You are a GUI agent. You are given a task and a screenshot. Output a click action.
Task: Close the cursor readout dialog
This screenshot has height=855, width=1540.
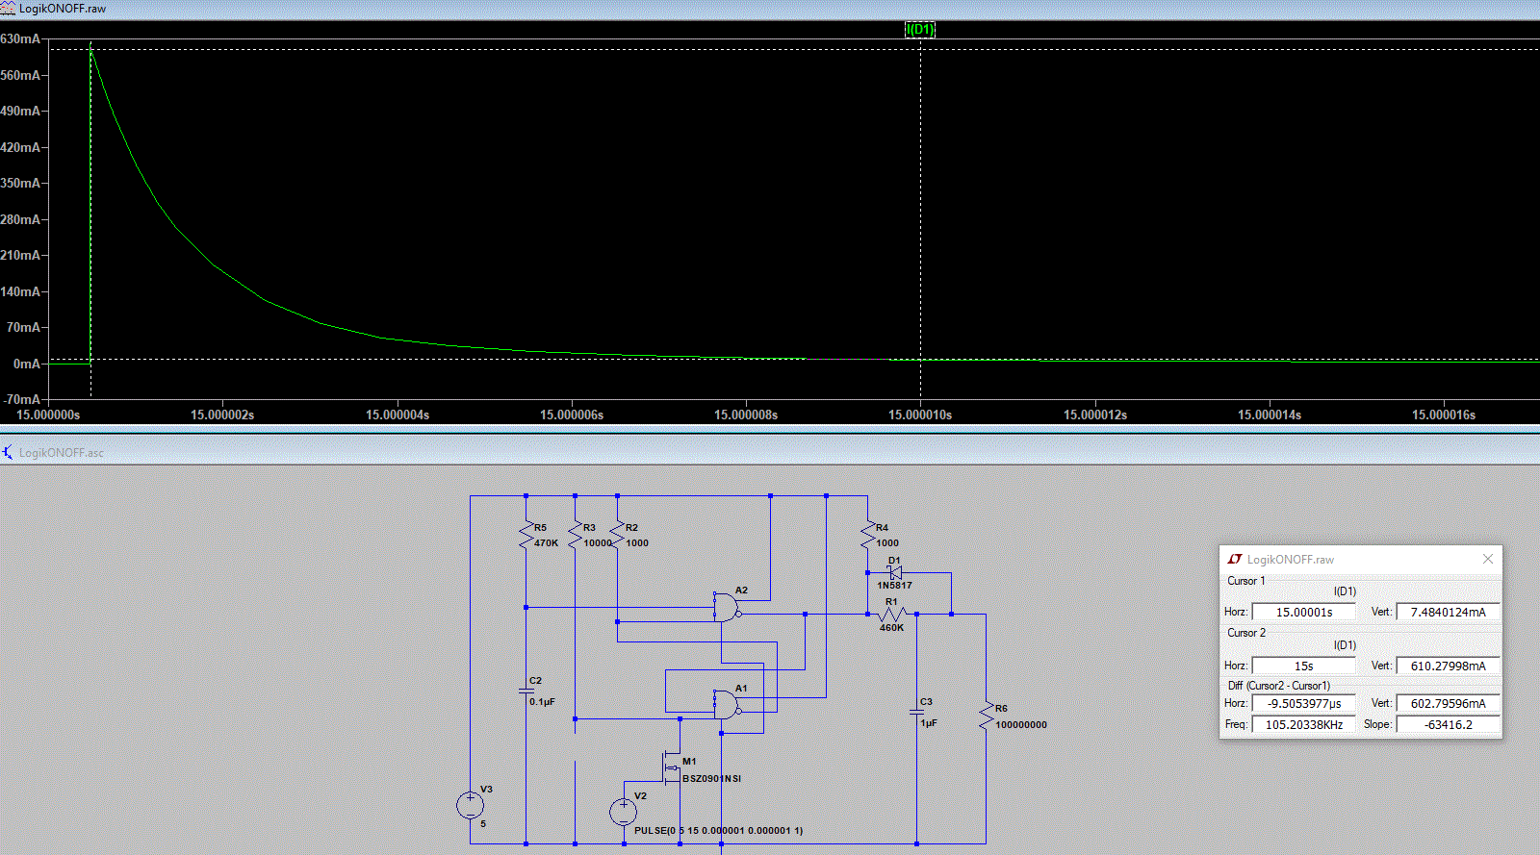[1487, 559]
